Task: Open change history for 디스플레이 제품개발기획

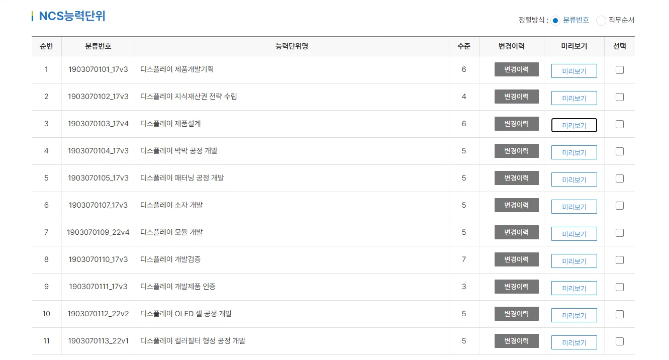Action: coord(517,69)
